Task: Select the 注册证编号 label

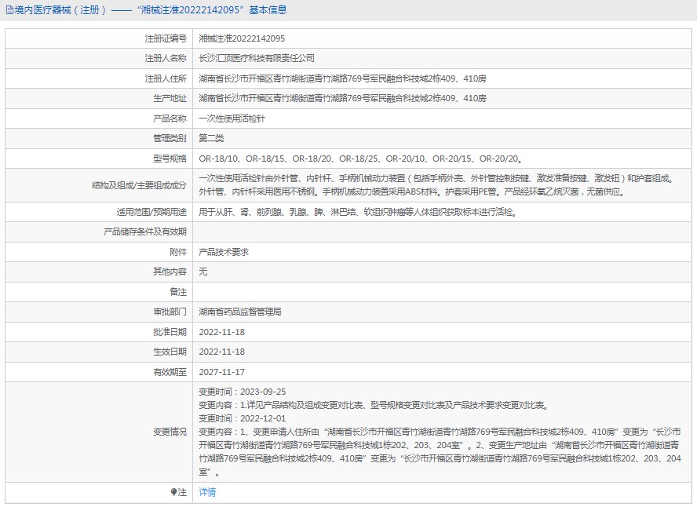Action: pos(166,38)
